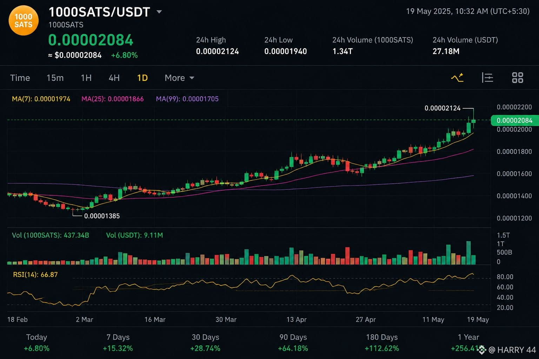Click the green current price tag 0.00002084
Screen dimensions: 539x359
pyautogui.click(x=514, y=120)
